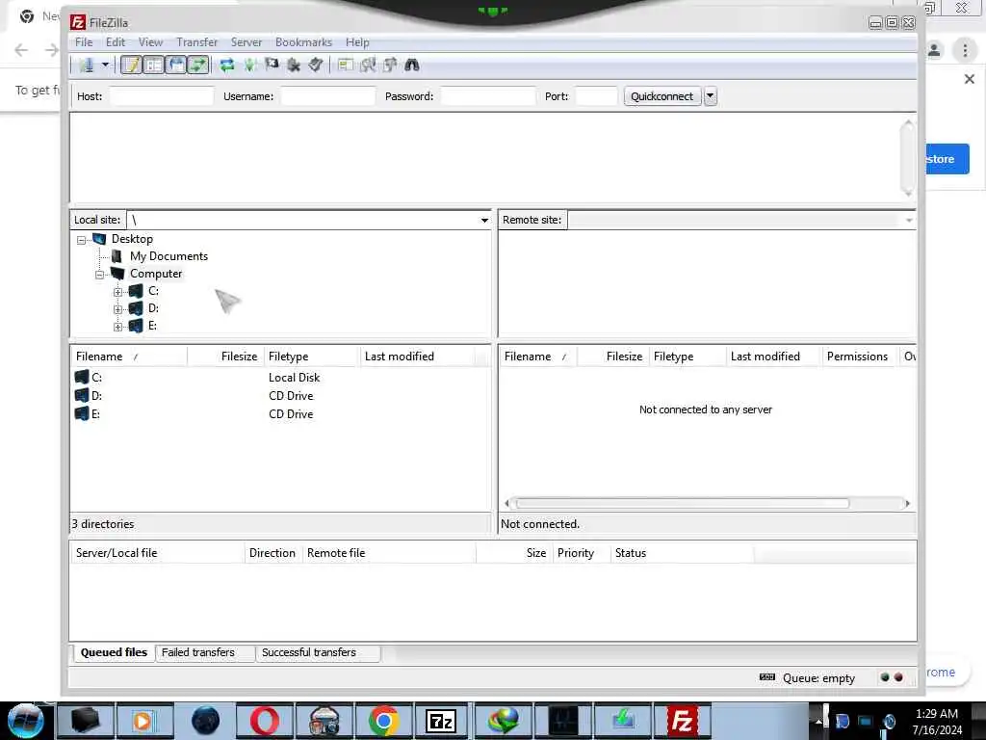The image size is (986, 740).
Task: Click the right arrow of remote scrollbar
Action: pyautogui.click(x=907, y=503)
